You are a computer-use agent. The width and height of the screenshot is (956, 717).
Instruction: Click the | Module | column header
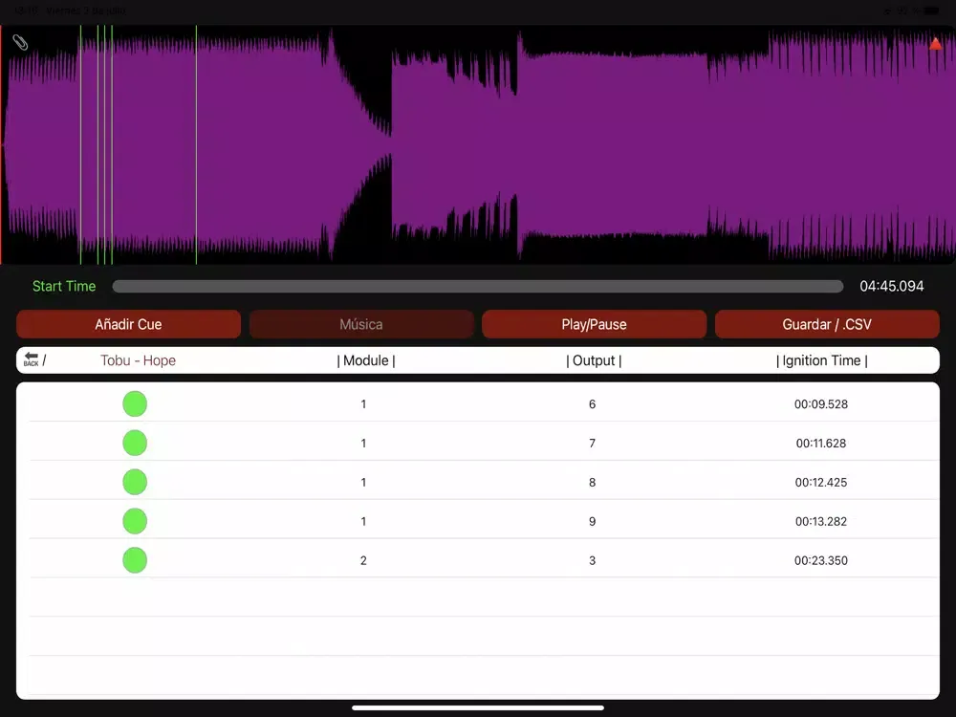point(366,360)
